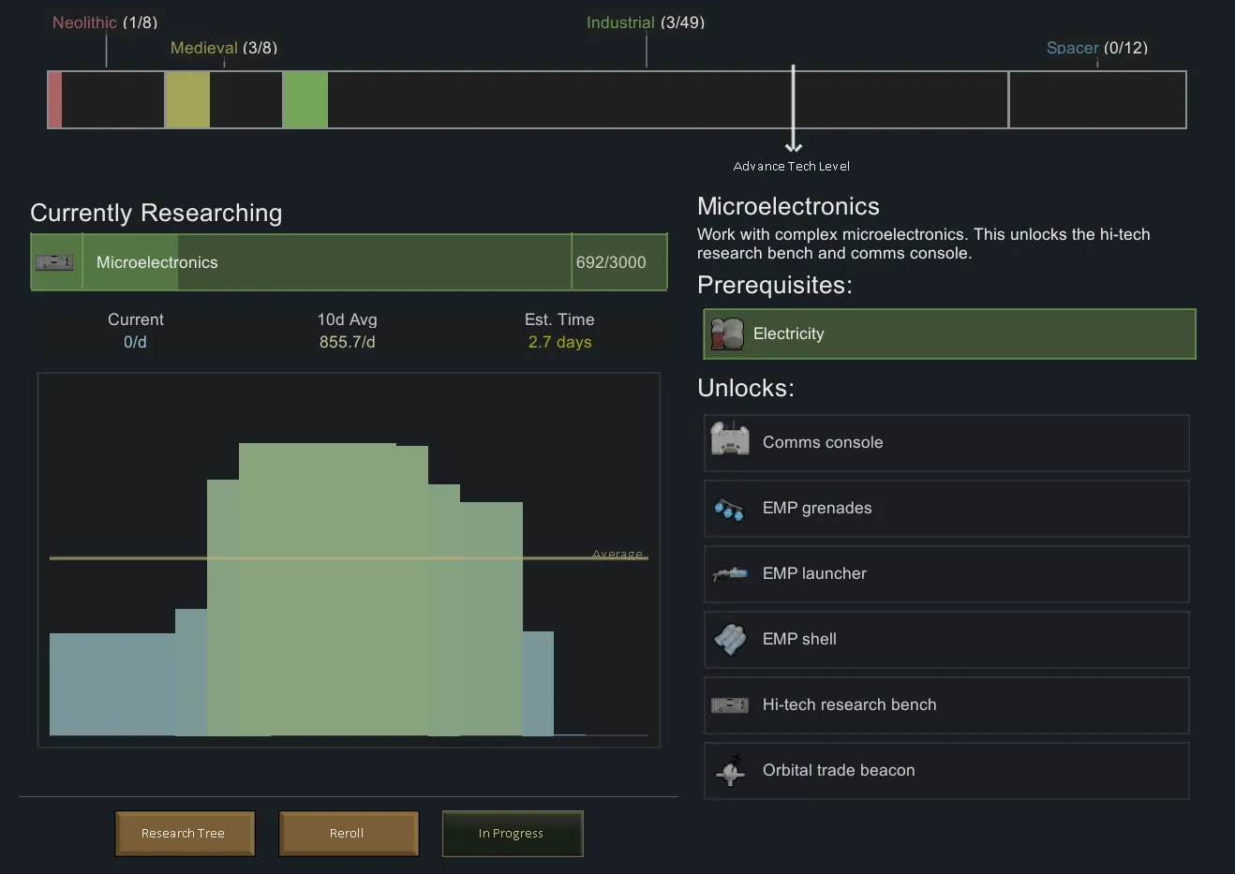The height and width of the screenshot is (874, 1235).
Task: Click the Orbital trade beacon icon
Action: [730, 771]
